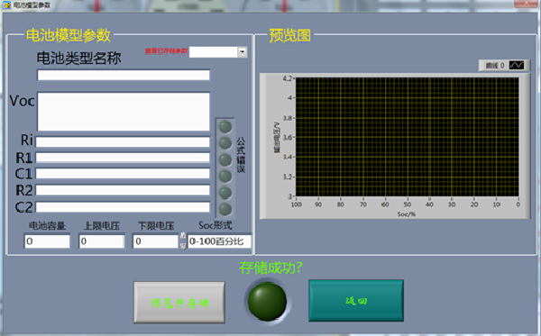Click the green preview and save button
Image resolution: width=541 pixels, height=336 pixels.
coord(179,303)
